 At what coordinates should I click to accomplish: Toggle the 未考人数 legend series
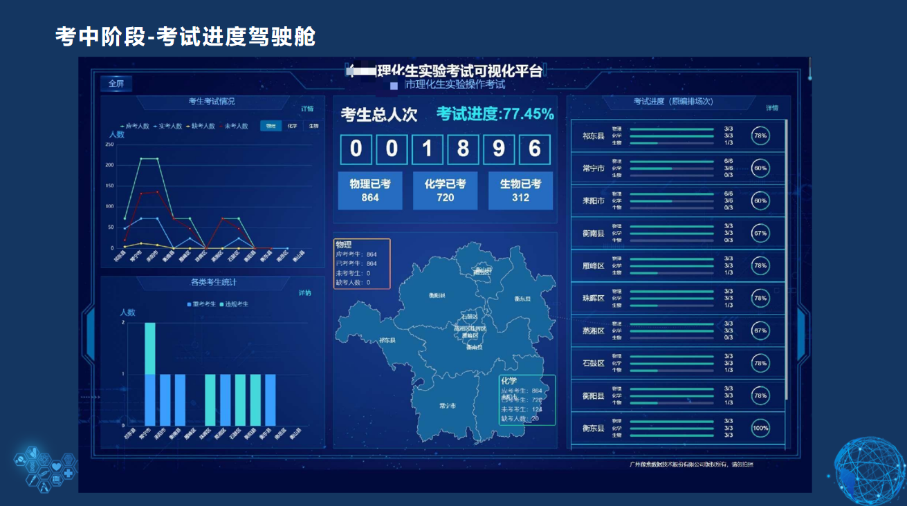(x=234, y=126)
